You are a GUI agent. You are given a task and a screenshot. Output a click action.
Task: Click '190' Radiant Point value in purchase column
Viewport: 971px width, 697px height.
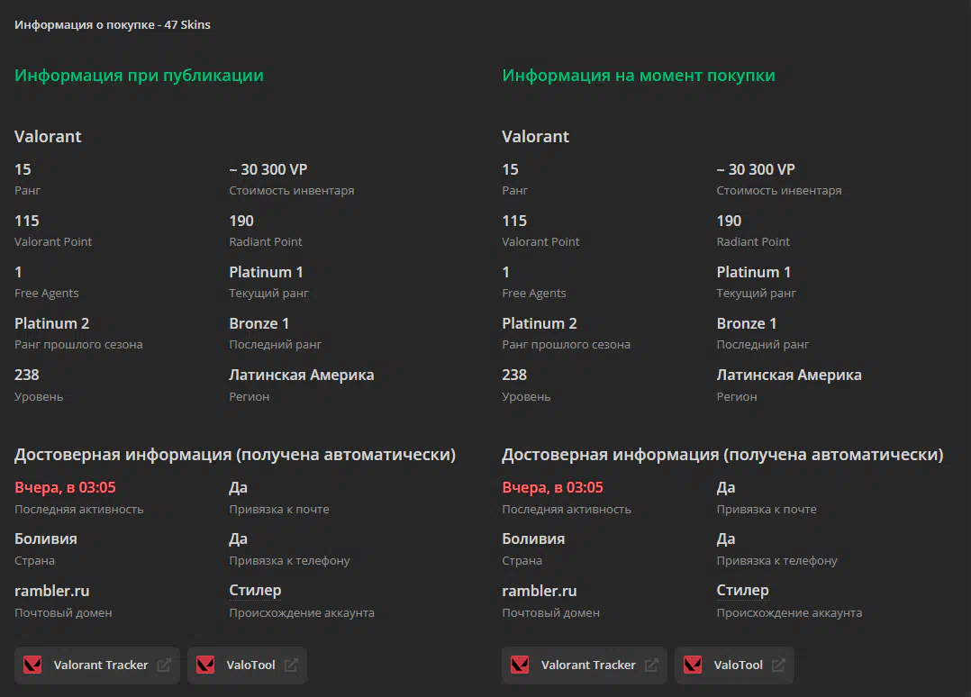pos(729,221)
